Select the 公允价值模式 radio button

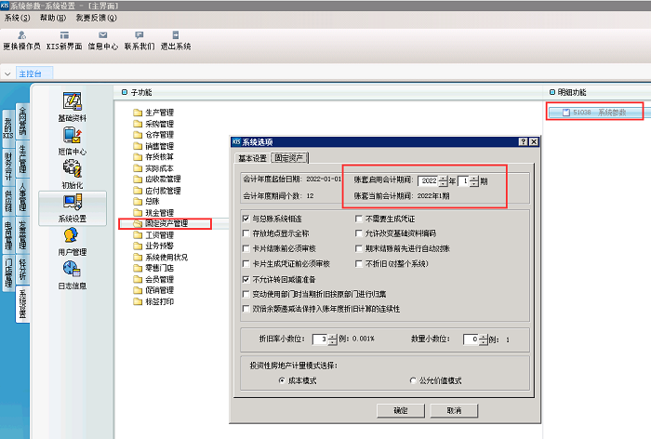[413, 380]
